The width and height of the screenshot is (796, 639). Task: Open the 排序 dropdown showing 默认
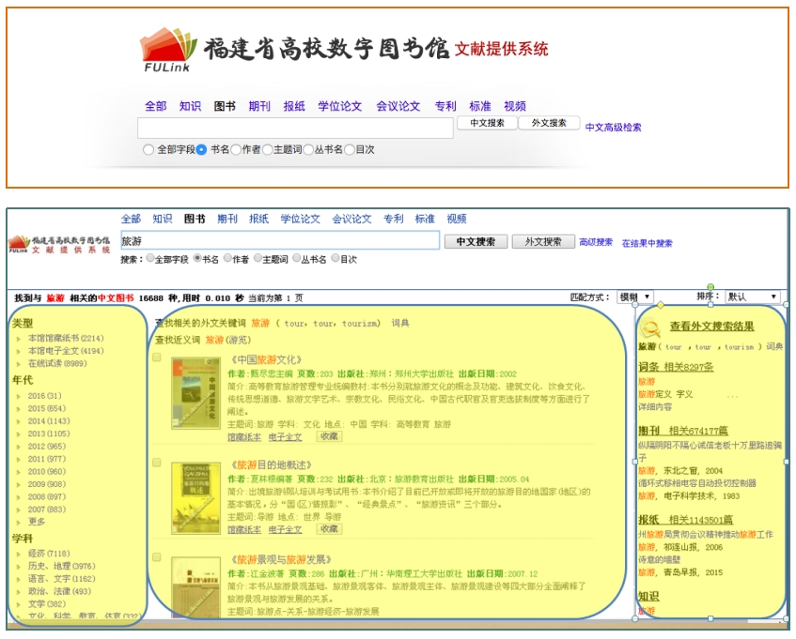[752, 297]
